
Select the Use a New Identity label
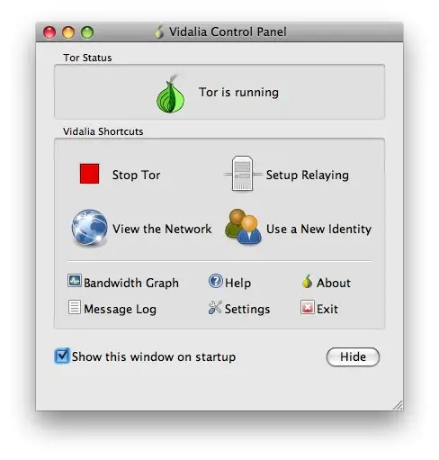[318, 229]
